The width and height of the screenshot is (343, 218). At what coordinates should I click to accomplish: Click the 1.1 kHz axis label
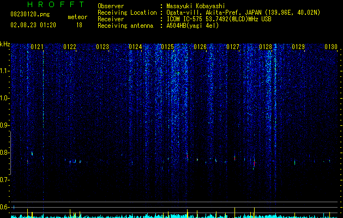[5, 71]
